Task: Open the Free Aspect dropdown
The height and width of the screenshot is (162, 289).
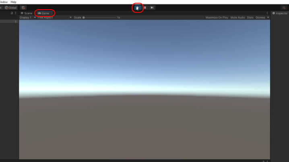Action: click(54, 18)
